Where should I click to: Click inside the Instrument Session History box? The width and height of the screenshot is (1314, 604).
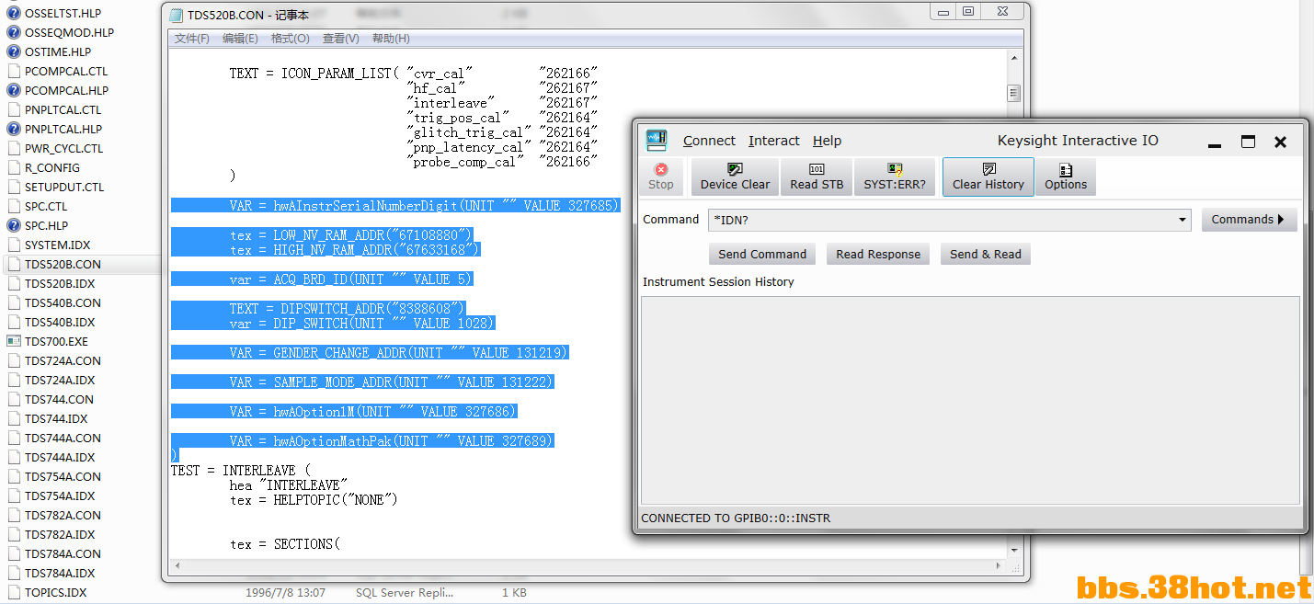[970, 400]
